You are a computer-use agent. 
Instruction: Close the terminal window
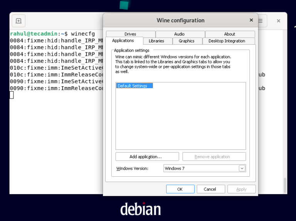click(x=278, y=21)
